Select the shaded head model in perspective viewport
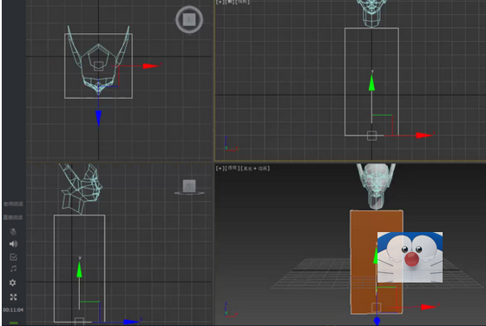 click(376, 186)
